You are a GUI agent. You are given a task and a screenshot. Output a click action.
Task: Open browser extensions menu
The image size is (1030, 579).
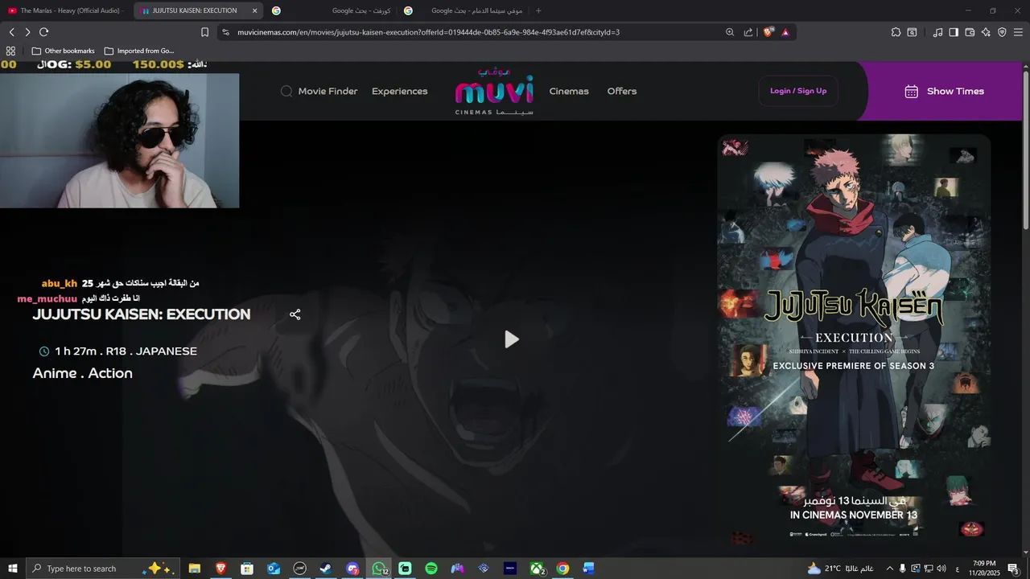pos(896,32)
